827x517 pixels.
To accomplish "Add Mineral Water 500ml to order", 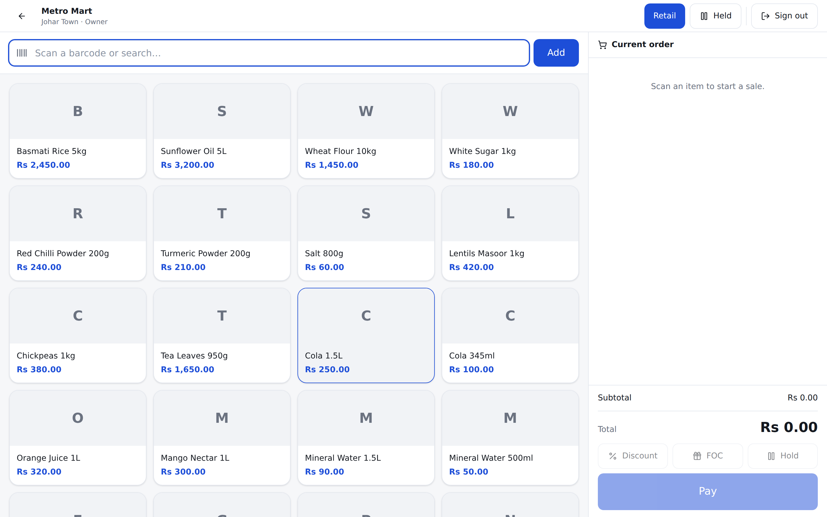I will (x=510, y=438).
